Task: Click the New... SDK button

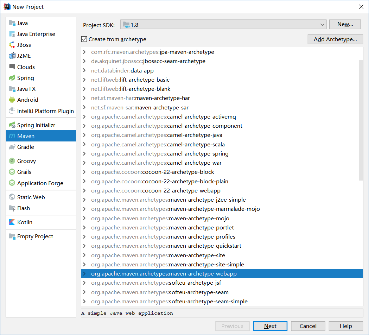Action: [x=345, y=24]
